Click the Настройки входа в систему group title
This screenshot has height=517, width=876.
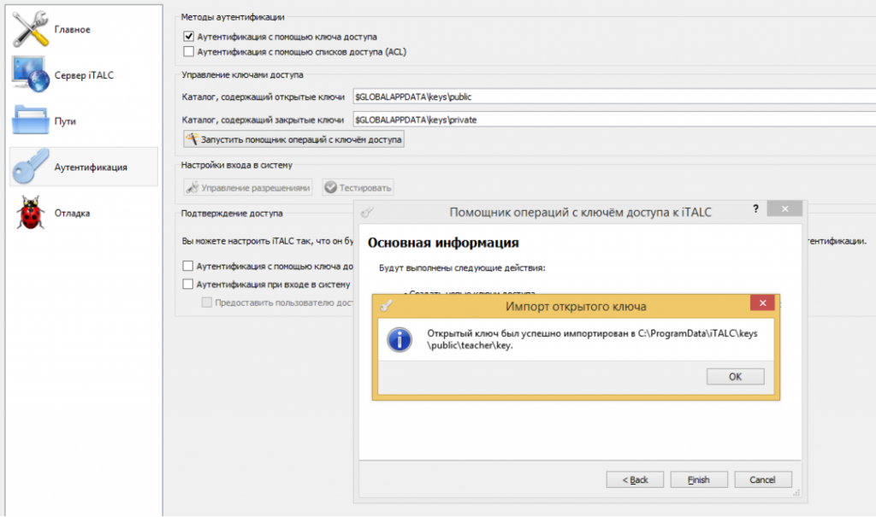click(x=236, y=165)
